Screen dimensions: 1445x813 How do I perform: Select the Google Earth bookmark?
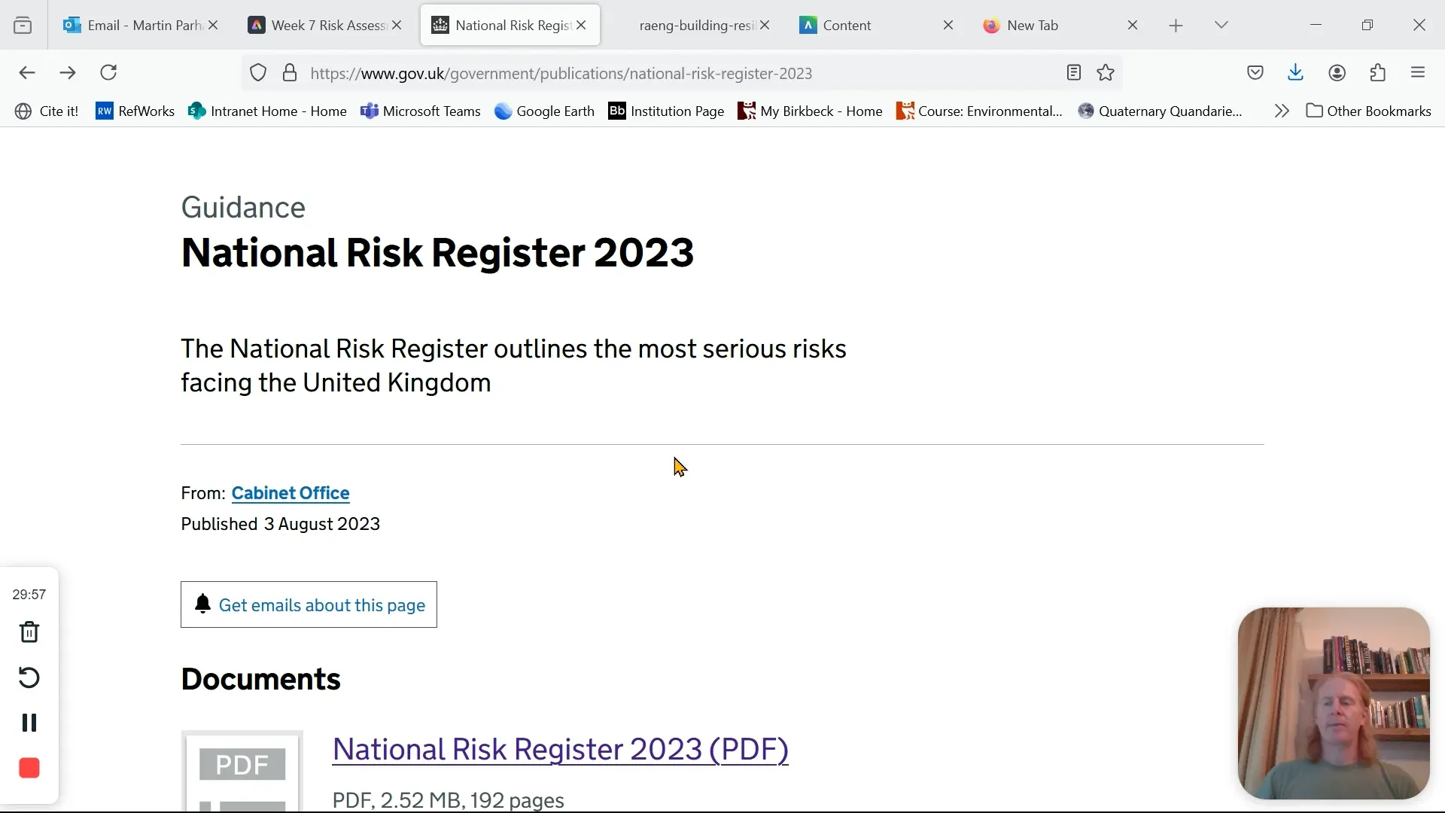(x=544, y=111)
